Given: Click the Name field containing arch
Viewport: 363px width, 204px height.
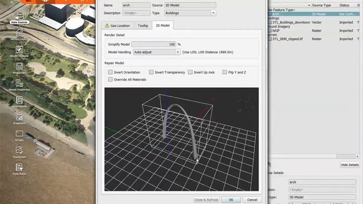Looking at the screenshot, I should 136,5.
